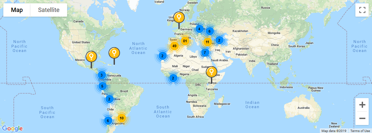
Task: Open the blue 3 cluster over Colombia
Action: pyautogui.click(x=102, y=75)
